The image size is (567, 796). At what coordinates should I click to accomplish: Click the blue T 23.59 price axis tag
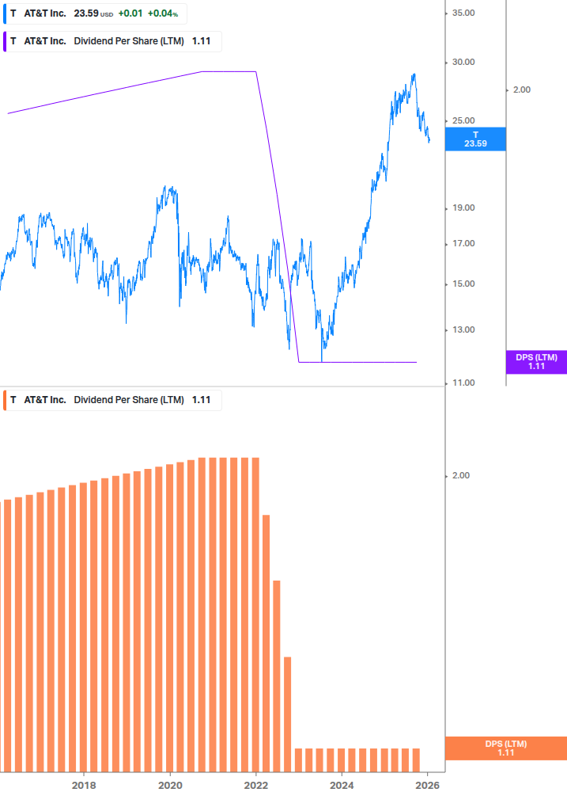(475, 139)
